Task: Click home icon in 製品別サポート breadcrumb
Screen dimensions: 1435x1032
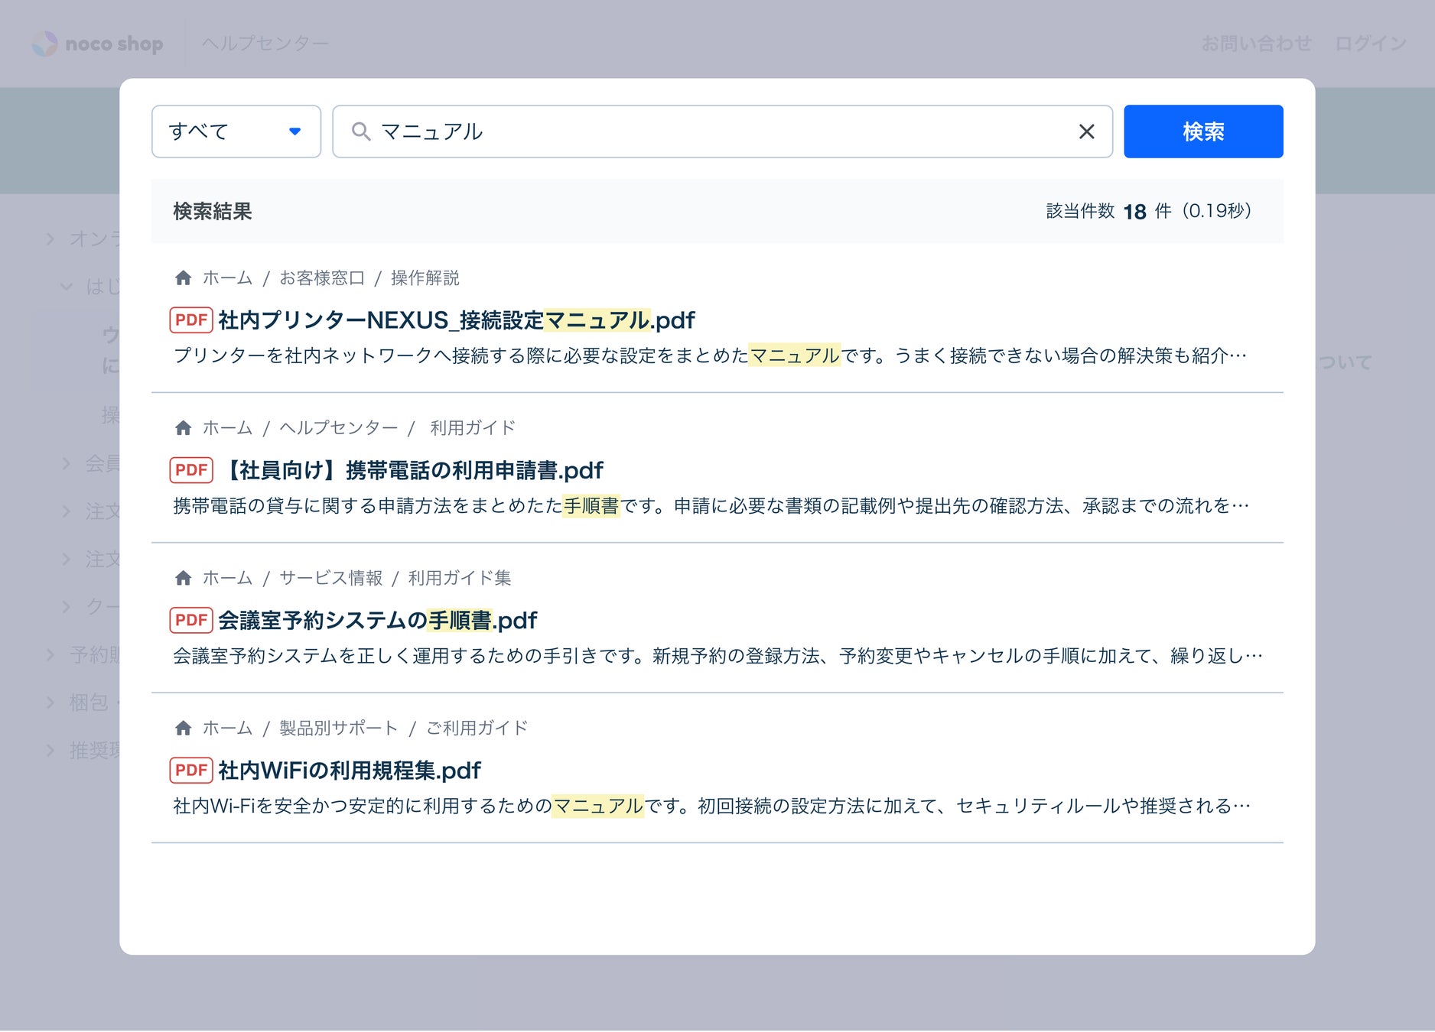Action: coord(183,728)
